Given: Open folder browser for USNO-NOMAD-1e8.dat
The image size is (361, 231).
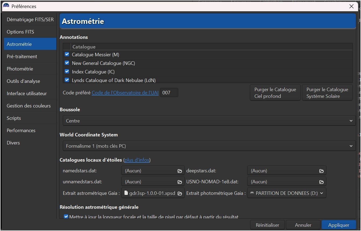Looking at the screenshot, I should 321,182.
